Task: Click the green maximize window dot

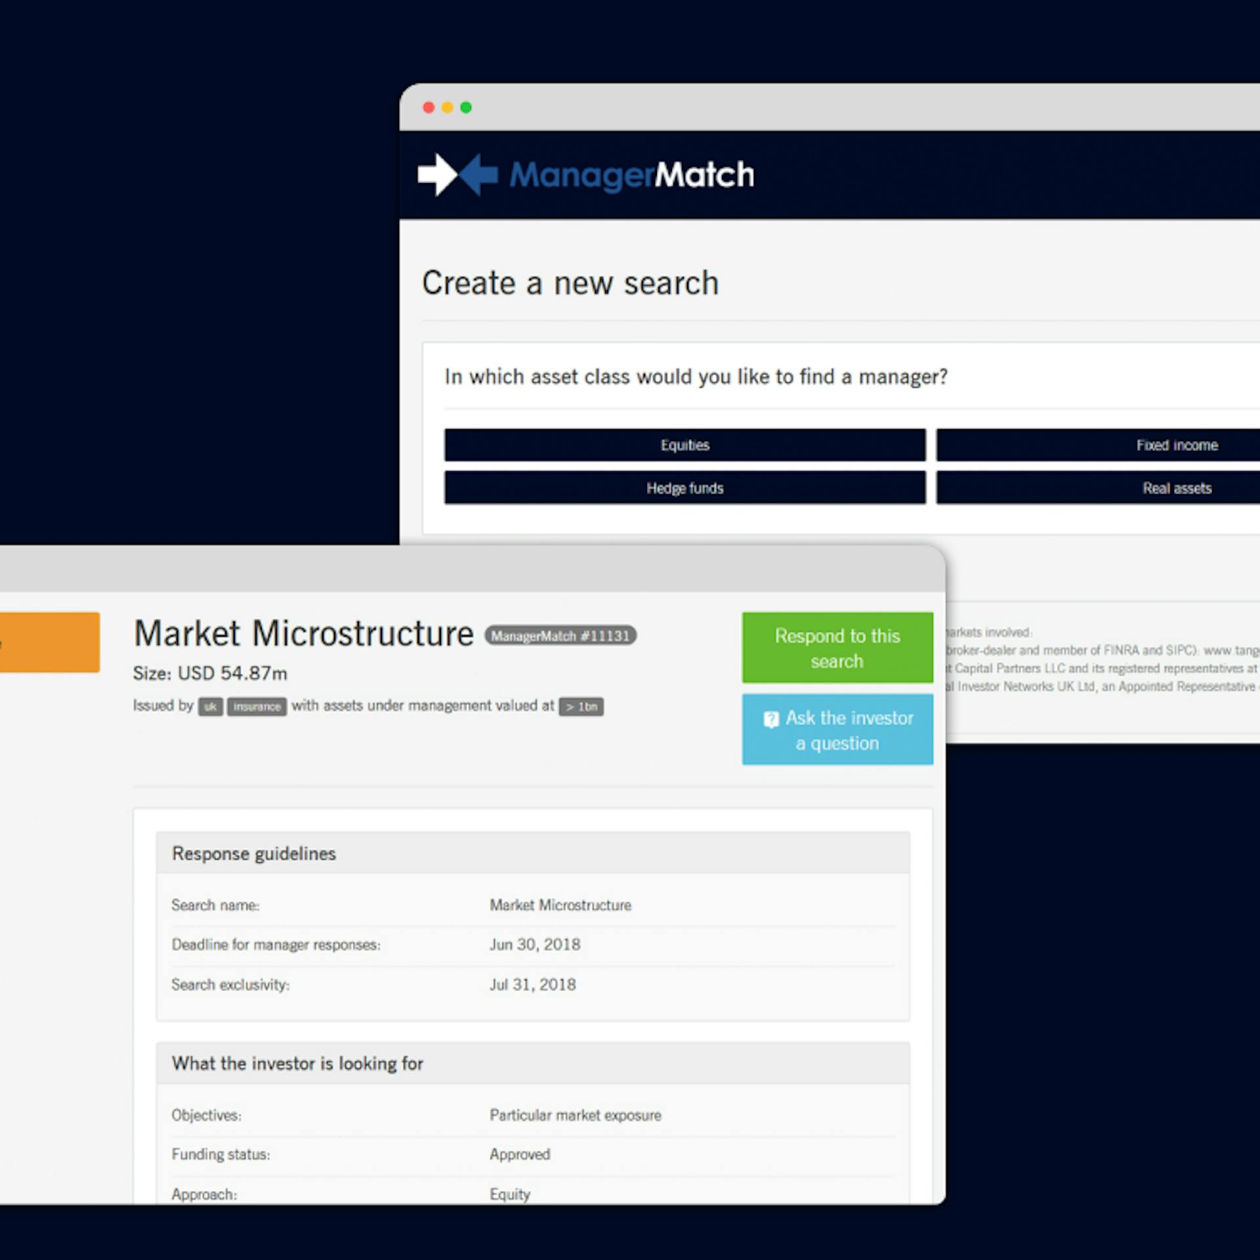Action: pos(466,108)
